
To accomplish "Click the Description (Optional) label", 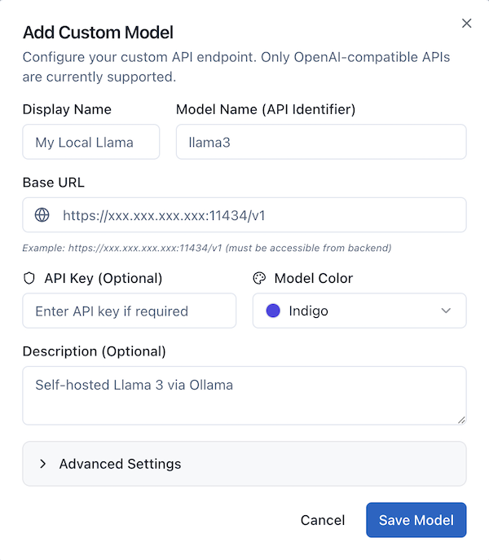I will (94, 351).
